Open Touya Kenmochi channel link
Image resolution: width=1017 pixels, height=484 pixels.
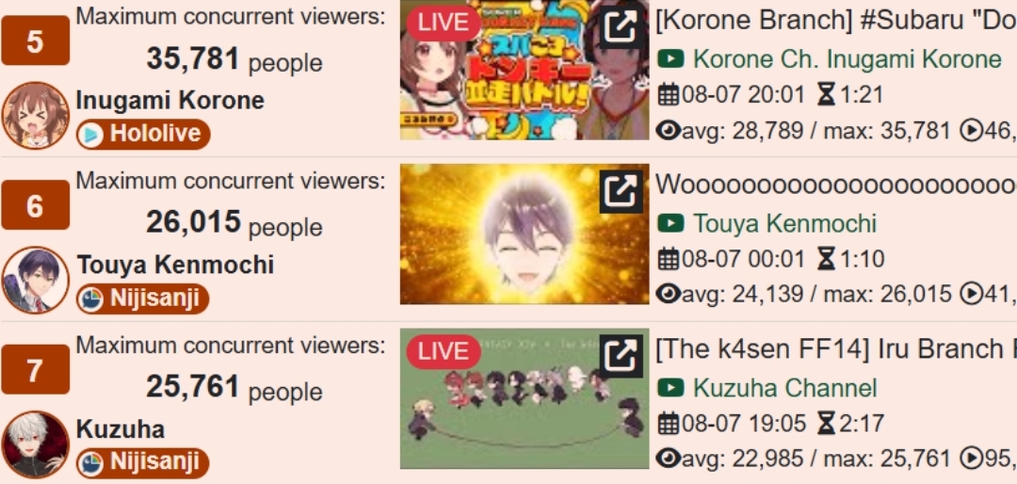(x=784, y=224)
